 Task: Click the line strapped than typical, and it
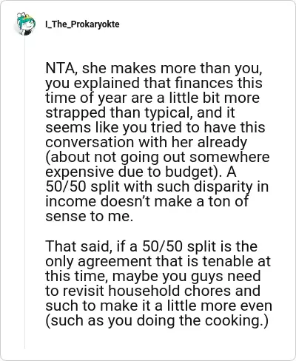click(x=140, y=112)
